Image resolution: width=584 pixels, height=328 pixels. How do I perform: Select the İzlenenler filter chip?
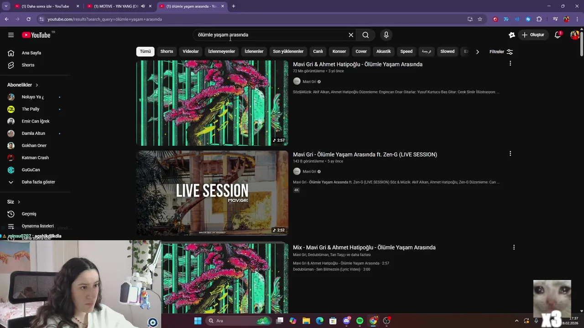coord(254,51)
